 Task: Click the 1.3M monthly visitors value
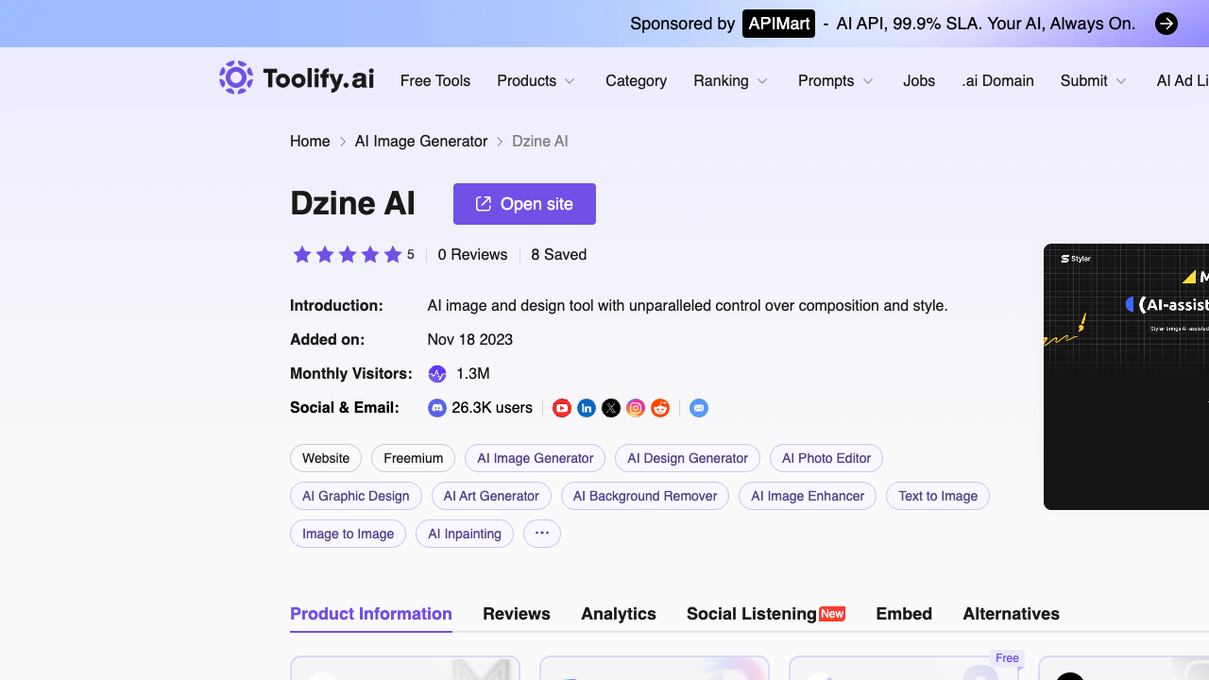(x=472, y=374)
